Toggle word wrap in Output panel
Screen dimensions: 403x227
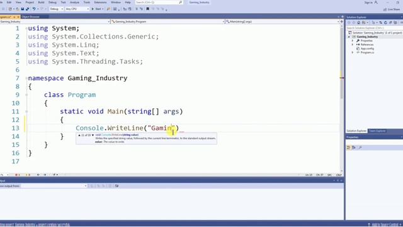[116, 186]
